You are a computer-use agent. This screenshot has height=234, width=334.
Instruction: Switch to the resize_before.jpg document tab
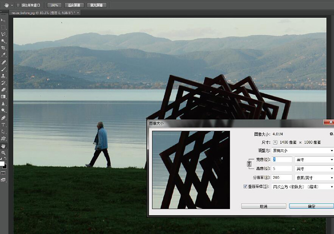pos(42,13)
